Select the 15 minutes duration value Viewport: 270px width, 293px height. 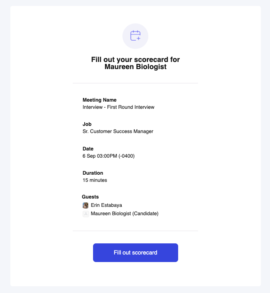[95, 180]
